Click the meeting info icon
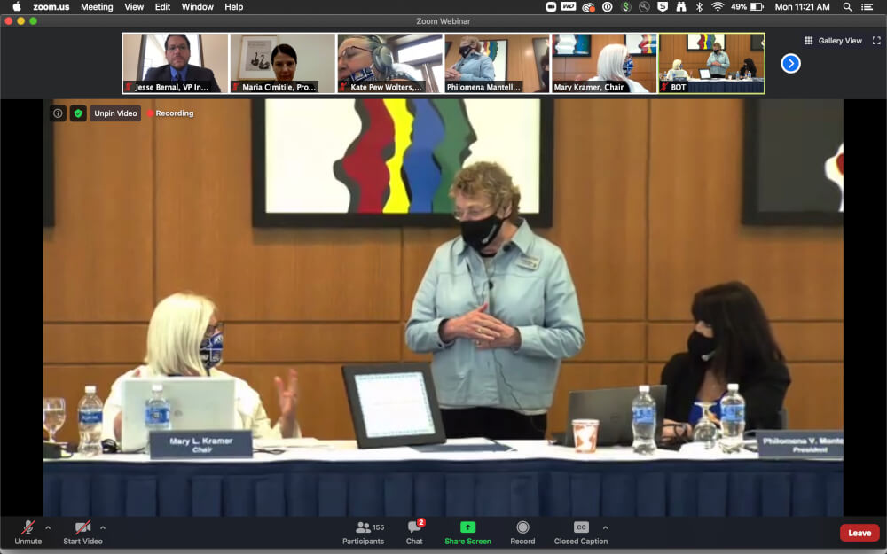This screenshot has width=887, height=554. tap(58, 113)
